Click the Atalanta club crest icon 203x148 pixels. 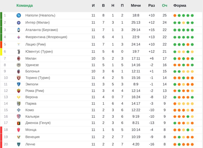click(19, 30)
